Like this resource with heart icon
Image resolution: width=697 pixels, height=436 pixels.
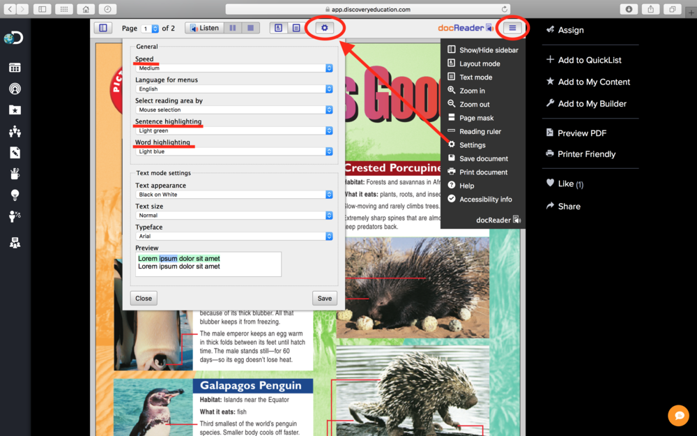point(551,183)
